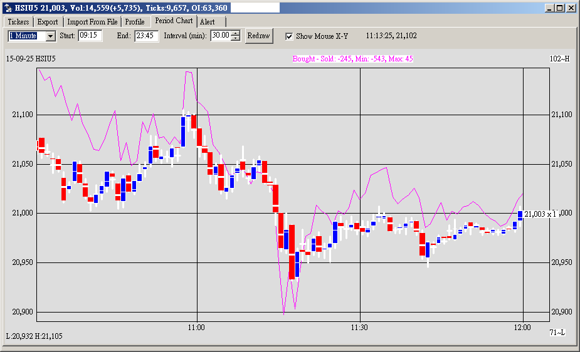580x352 pixels.
Task: Click the 21,003 x 1 last price tag
Action: pos(540,214)
